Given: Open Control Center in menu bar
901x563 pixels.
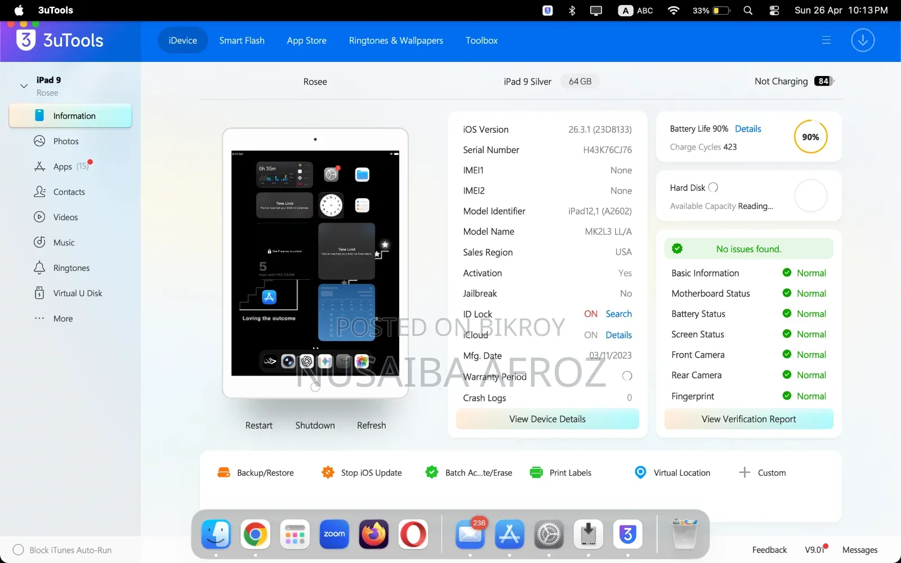Looking at the screenshot, I should [774, 10].
